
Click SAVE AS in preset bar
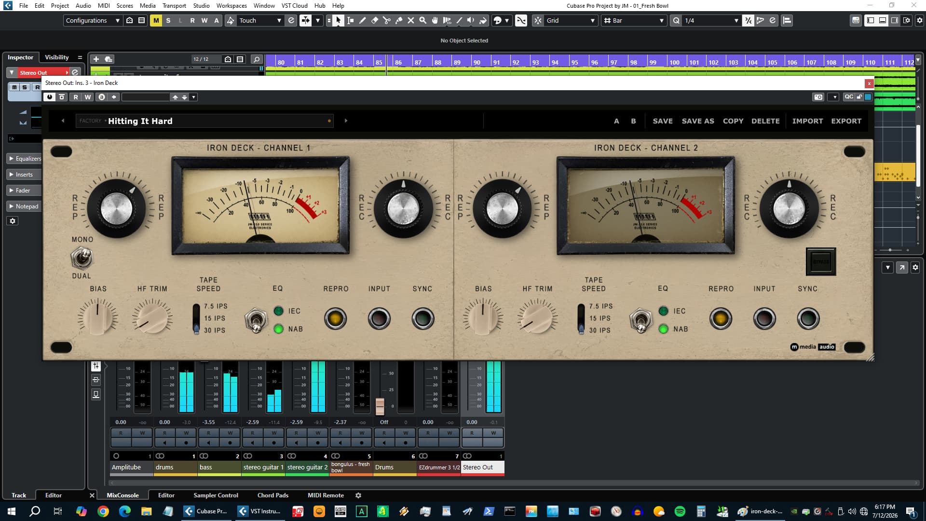click(698, 121)
